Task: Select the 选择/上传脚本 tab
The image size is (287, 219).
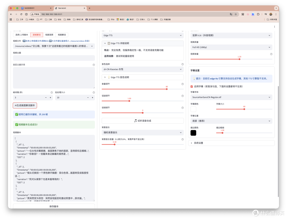Action: [x=22, y=35]
